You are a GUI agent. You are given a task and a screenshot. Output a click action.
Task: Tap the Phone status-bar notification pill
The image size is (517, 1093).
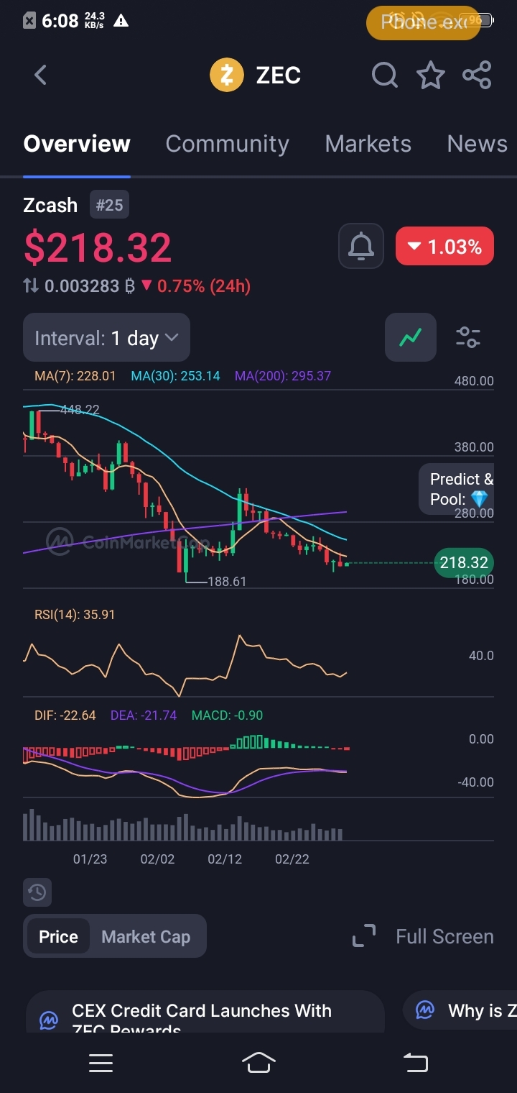[423, 22]
